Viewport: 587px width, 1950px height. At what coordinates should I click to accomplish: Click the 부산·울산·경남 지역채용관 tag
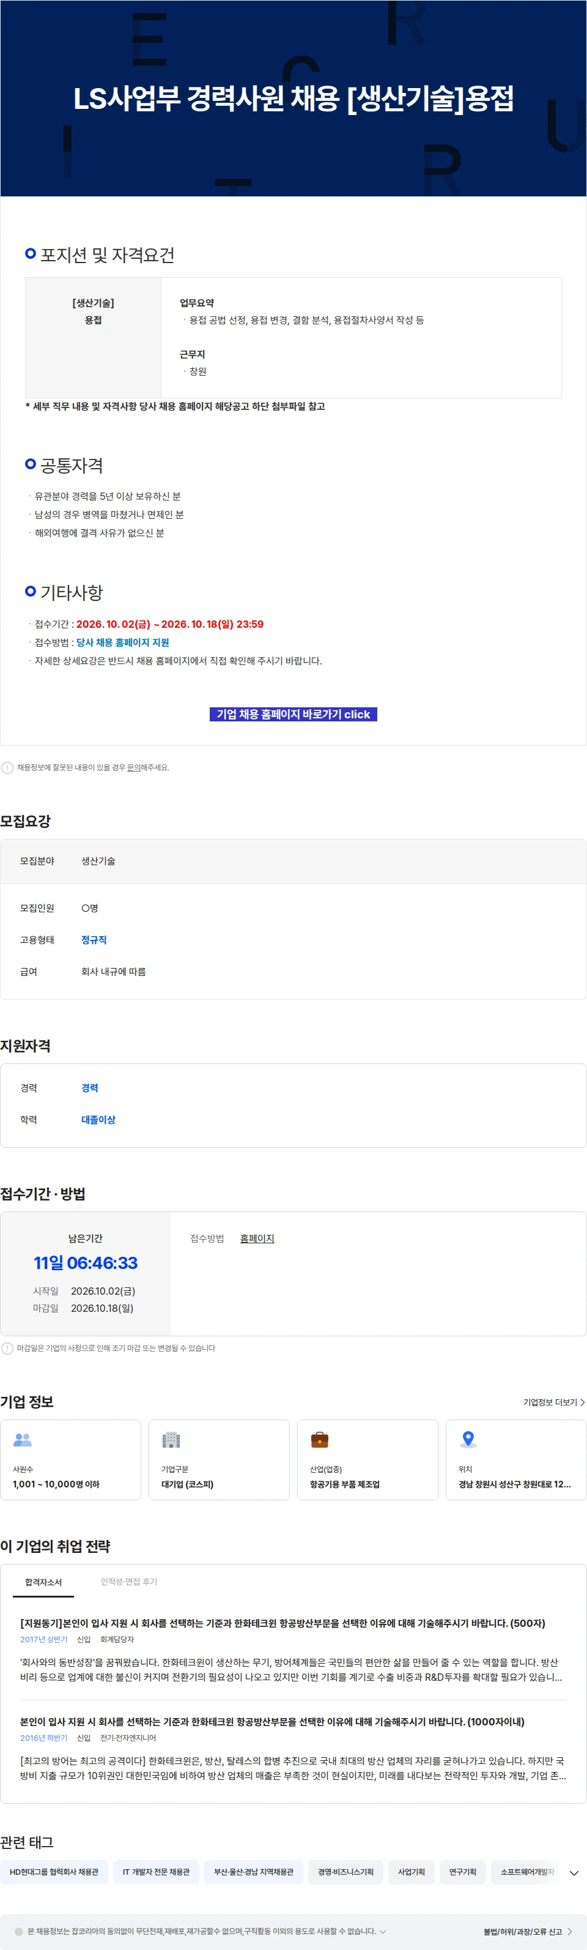point(253,1872)
